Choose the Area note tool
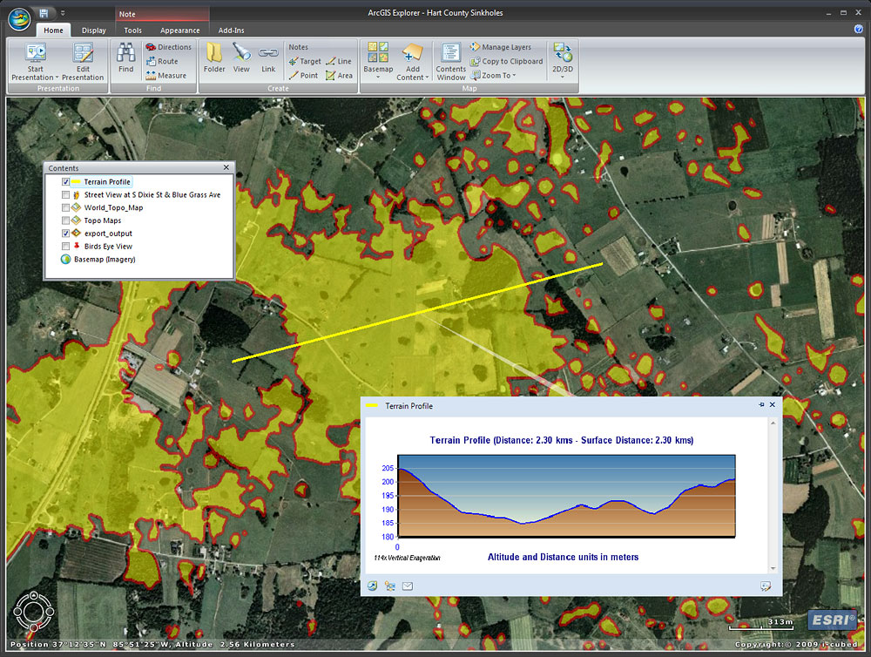Viewport: 871px width, 657px height. pyautogui.click(x=339, y=76)
